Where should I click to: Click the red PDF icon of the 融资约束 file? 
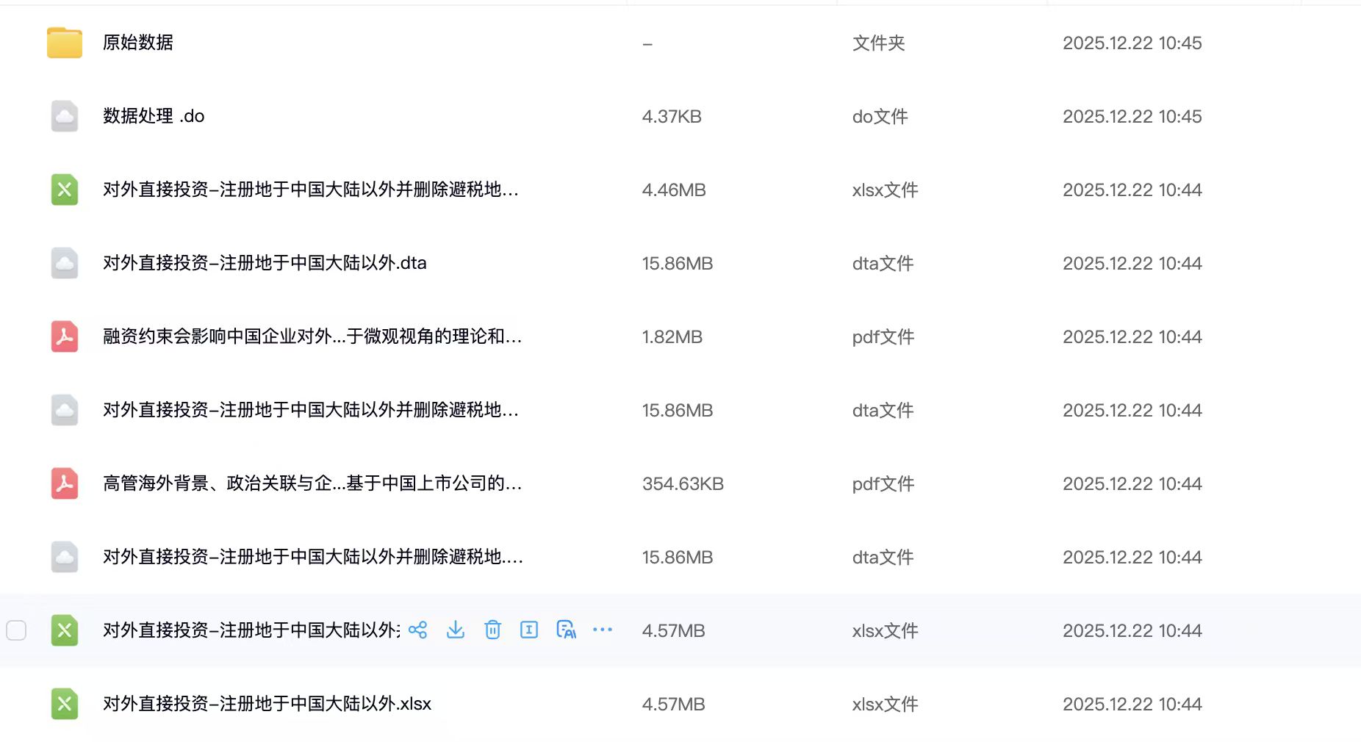[65, 336]
